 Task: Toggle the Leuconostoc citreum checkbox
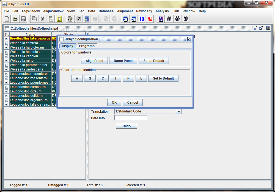pyautogui.click(x=7, y=91)
